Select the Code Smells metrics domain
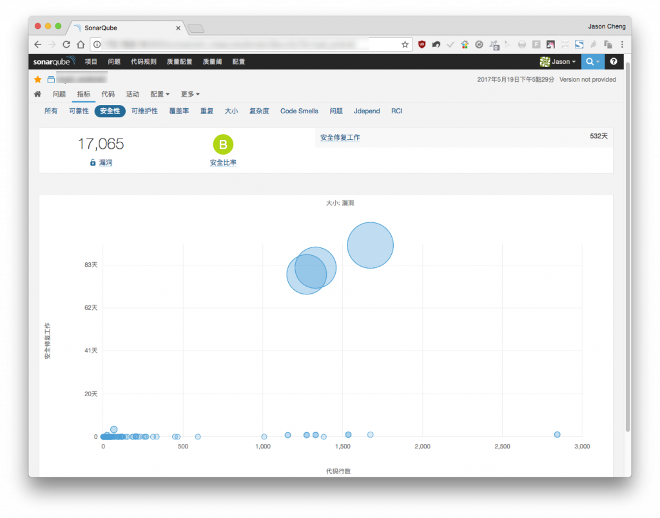The image size is (660, 518). tap(299, 111)
